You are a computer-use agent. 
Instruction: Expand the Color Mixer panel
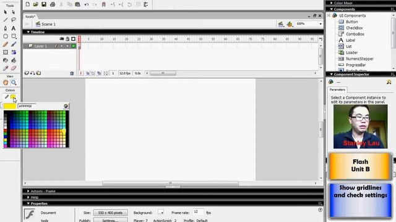click(332, 3)
